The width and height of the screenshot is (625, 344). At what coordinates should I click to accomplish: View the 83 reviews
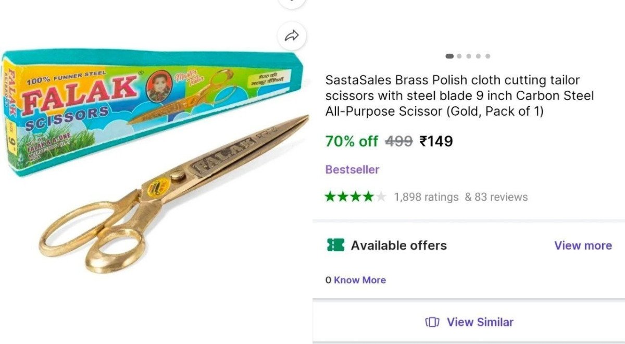click(496, 197)
